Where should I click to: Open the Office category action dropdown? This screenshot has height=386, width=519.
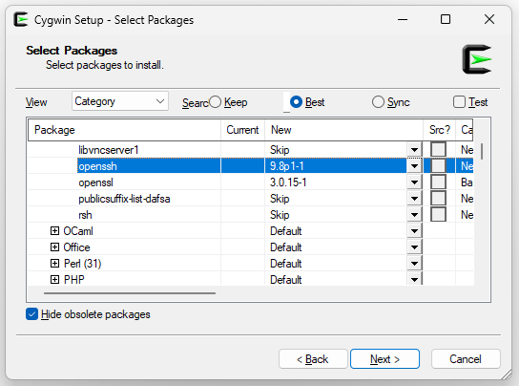pyautogui.click(x=414, y=247)
